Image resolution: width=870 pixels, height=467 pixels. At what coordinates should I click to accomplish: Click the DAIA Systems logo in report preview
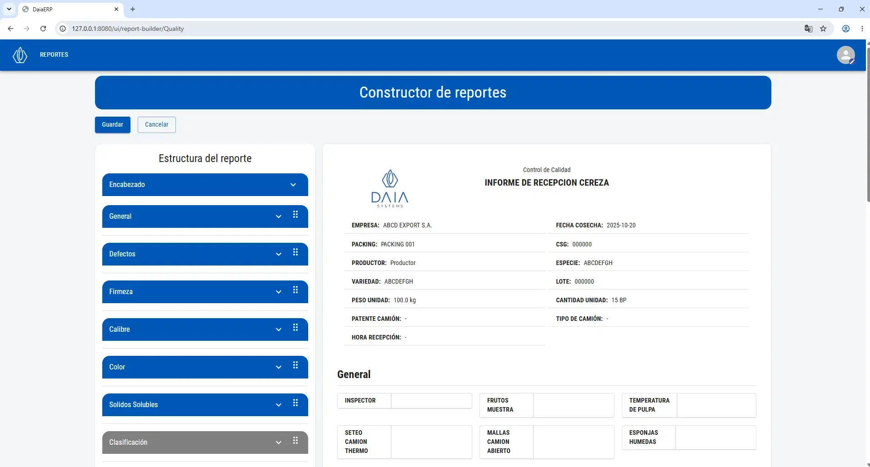click(x=390, y=188)
